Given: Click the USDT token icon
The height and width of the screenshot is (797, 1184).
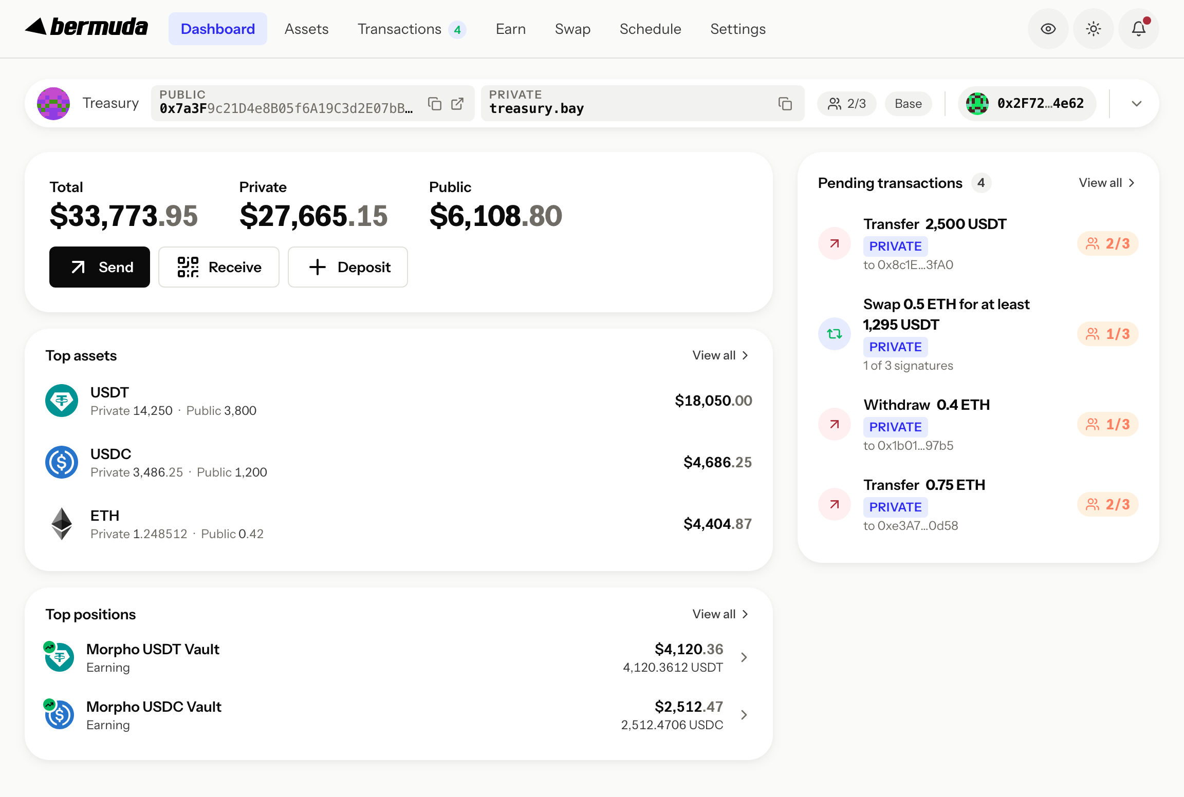Looking at the screenshot, I should click(x=62, y=401).
